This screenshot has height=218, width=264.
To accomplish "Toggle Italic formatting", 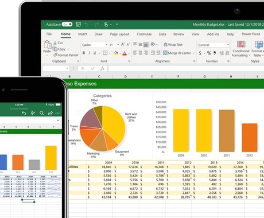I will click(x=89, y=53).
